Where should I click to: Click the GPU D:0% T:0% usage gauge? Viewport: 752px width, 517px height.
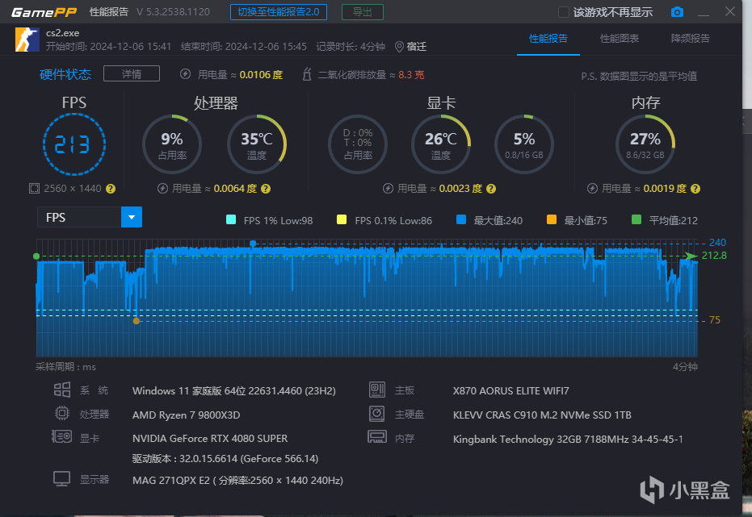[358, 144]
